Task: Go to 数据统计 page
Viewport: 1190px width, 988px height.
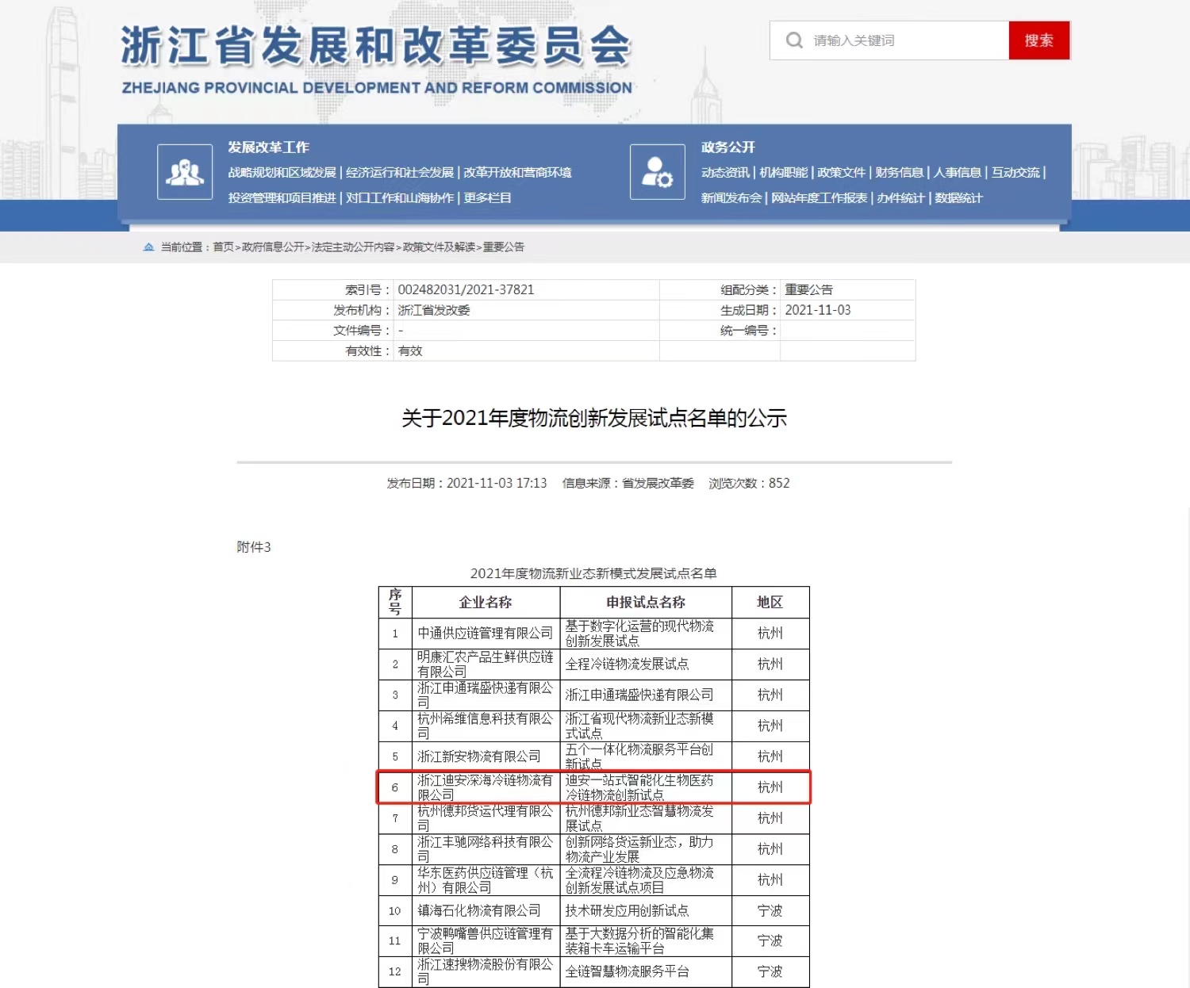Action: pos(958,198)
